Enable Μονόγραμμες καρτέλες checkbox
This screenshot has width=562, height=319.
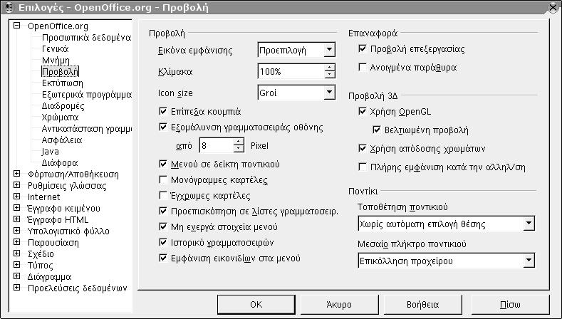click(x=163, y=180)
